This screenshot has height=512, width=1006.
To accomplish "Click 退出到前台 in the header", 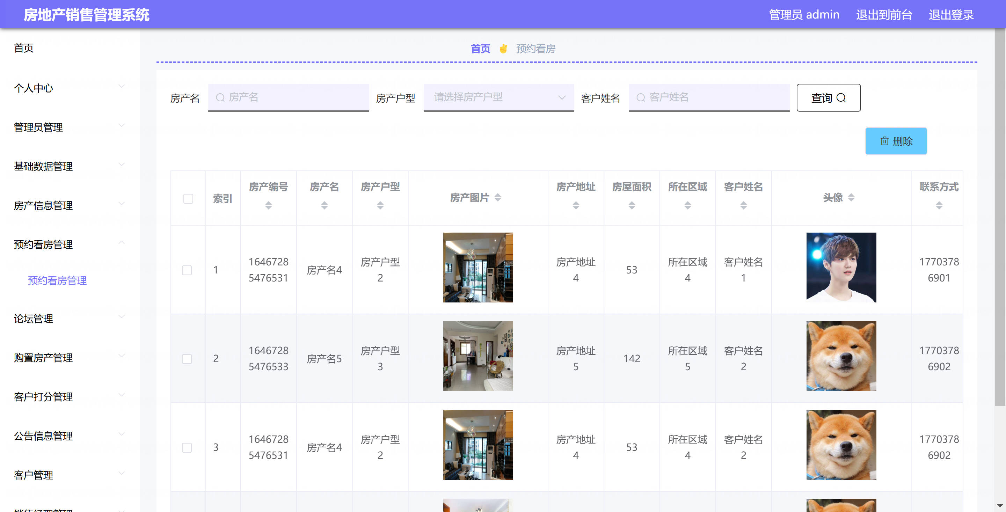I will coord(884,15).
